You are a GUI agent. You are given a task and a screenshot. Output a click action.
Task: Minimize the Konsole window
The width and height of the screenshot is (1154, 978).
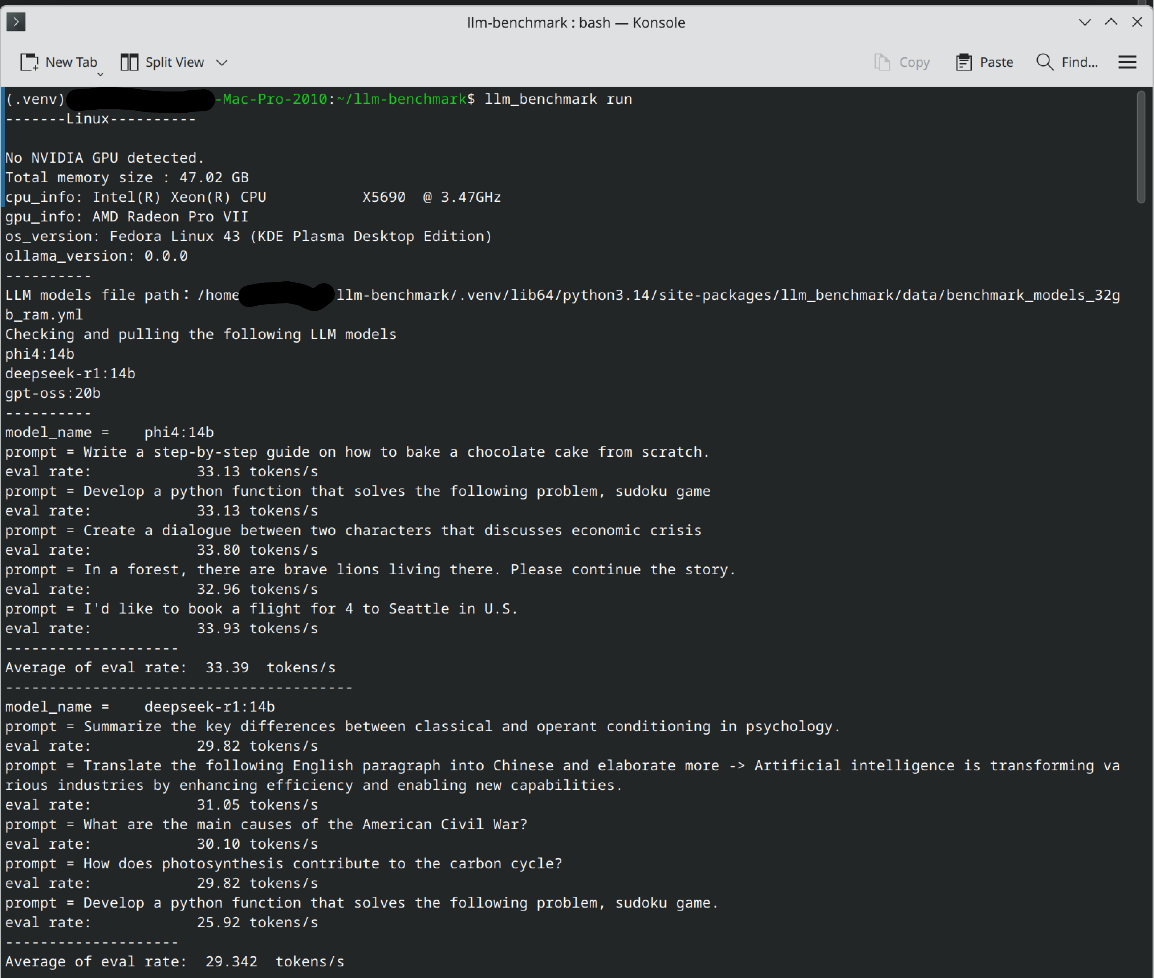[1085, 22]
